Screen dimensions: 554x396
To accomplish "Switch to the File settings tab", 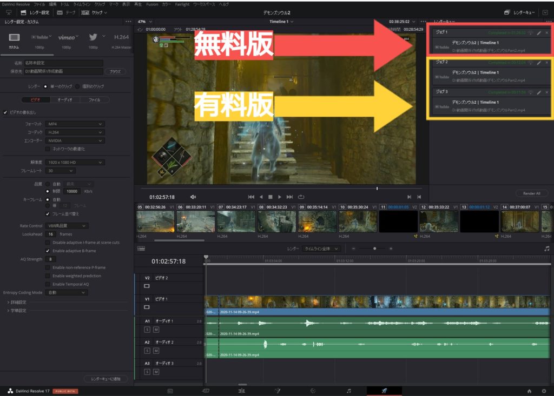I will point(94,100).
